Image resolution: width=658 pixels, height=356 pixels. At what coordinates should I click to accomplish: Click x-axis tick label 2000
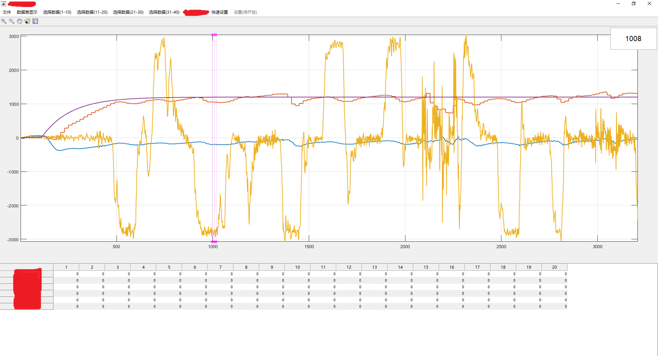point(405,246)
